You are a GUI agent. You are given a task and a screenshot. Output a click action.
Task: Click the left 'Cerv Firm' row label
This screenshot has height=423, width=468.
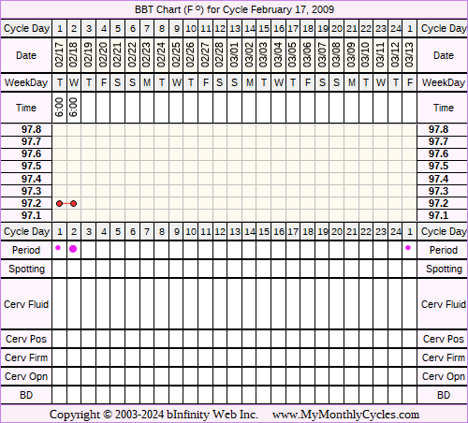point(26,357)
